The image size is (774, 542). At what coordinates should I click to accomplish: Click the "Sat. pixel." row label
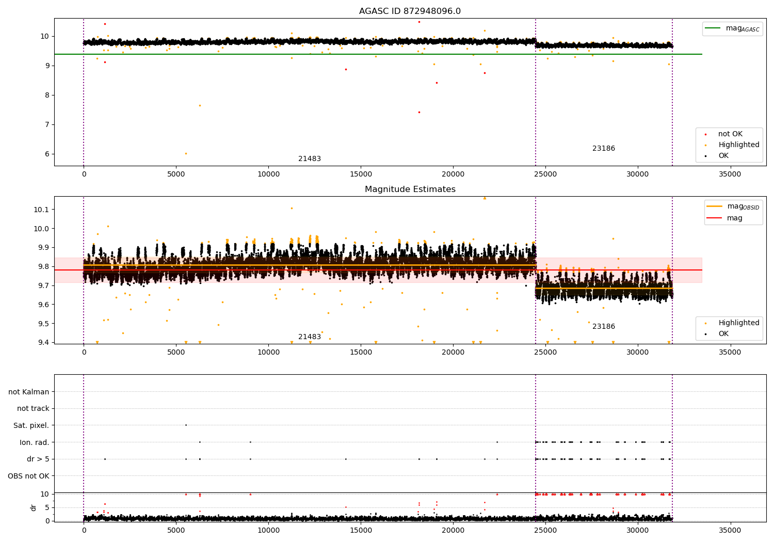[x=31, y=426]
